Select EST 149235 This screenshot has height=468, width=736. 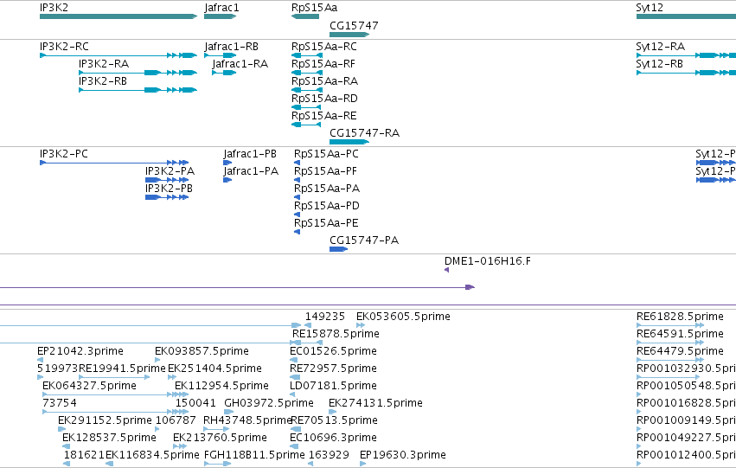point(308,325)
